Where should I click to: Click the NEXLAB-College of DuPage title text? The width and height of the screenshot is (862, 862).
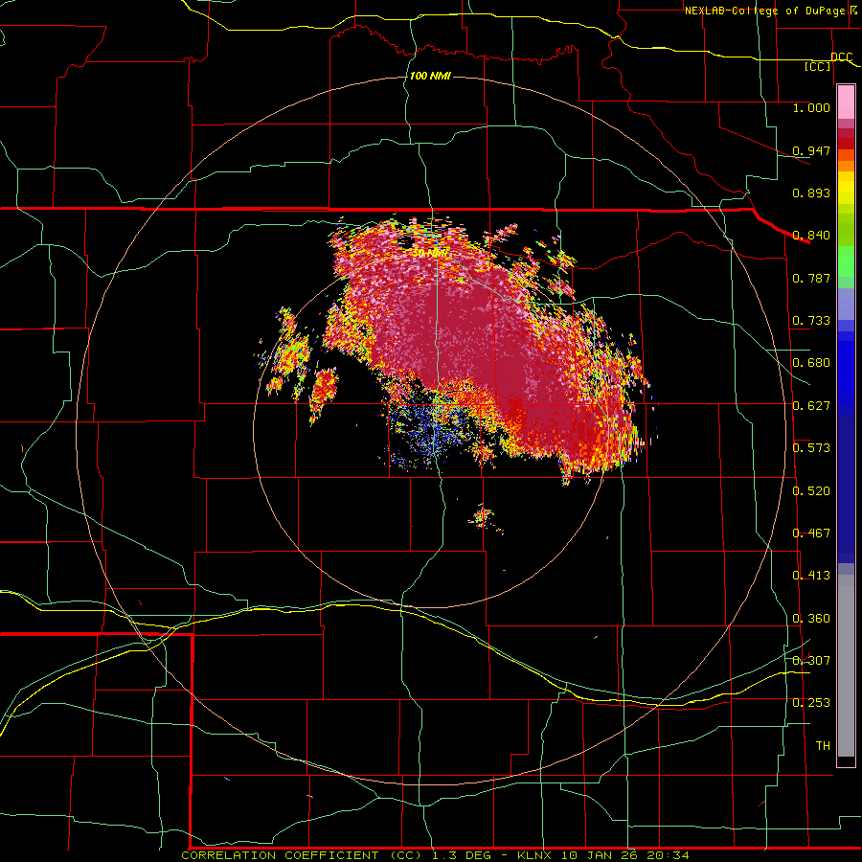click(767, 11)
